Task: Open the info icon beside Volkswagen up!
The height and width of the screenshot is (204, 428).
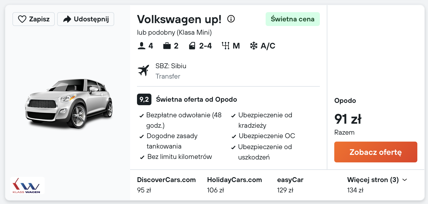Action: 231,19
